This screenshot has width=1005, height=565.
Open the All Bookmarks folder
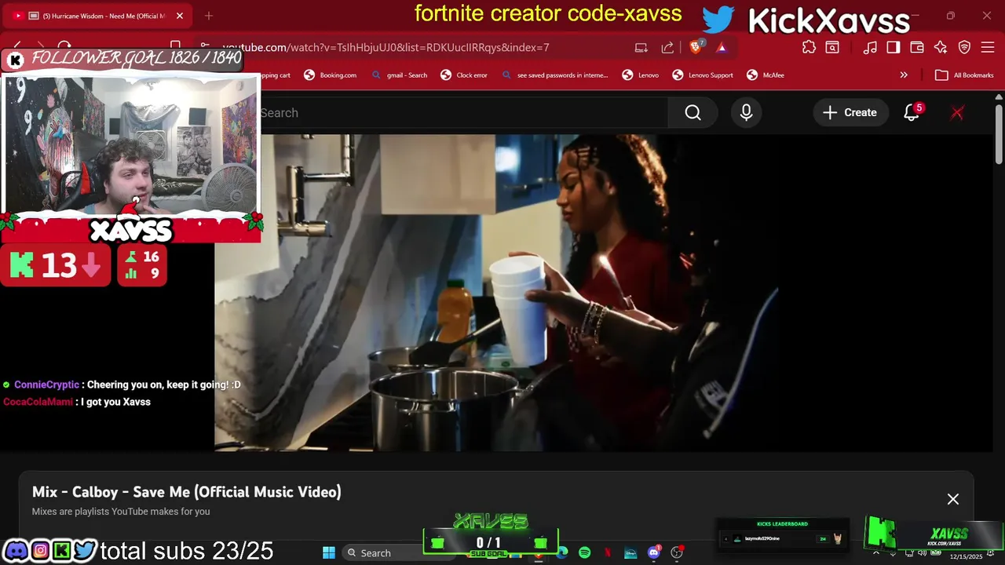click(x=964, y=75)
